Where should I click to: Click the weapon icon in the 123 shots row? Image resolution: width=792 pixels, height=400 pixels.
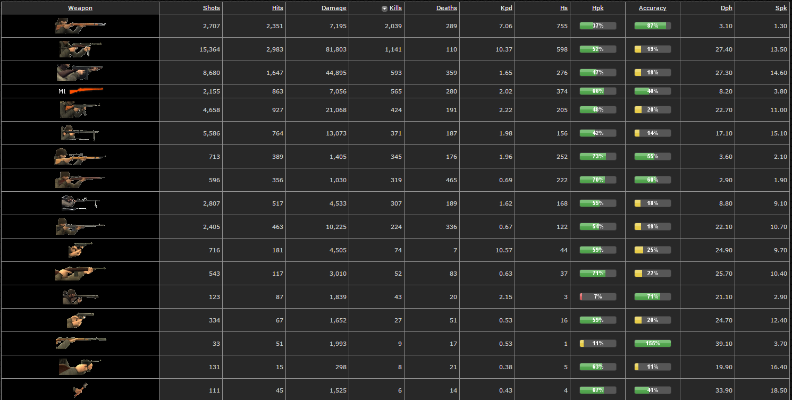80,296
